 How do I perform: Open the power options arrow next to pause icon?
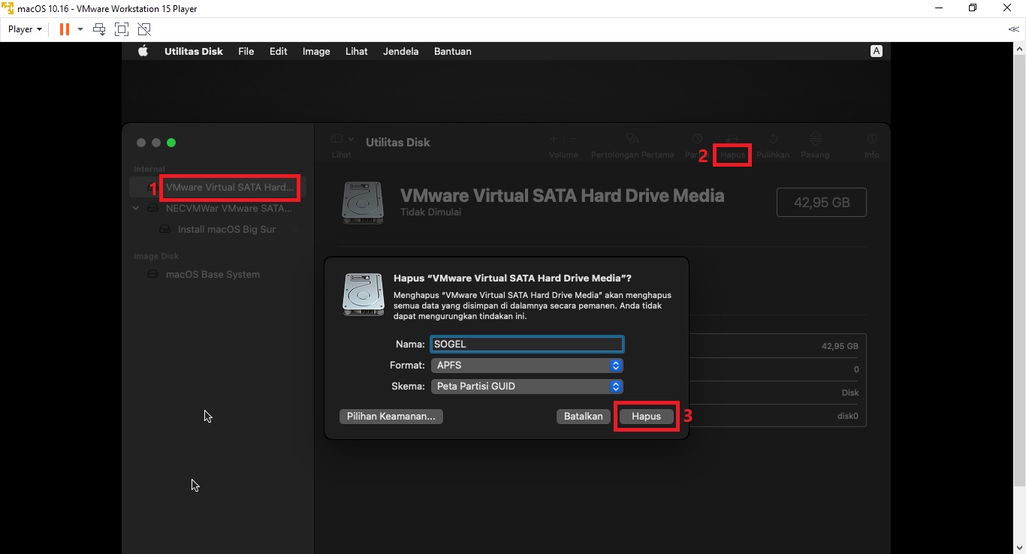(x=80, y=29)
